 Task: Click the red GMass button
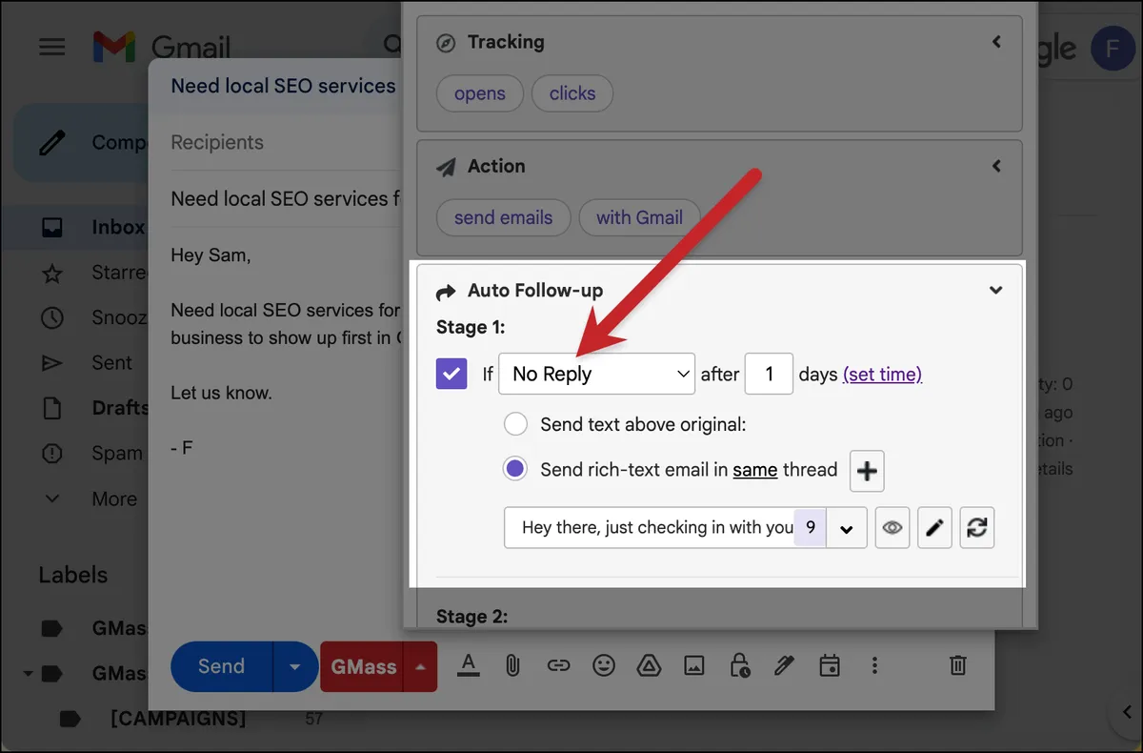363,667
